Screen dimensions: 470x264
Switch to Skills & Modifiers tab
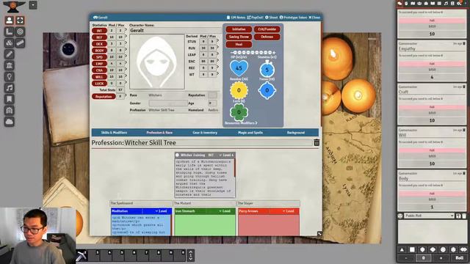pyautogui.click(x=114, y=132)
